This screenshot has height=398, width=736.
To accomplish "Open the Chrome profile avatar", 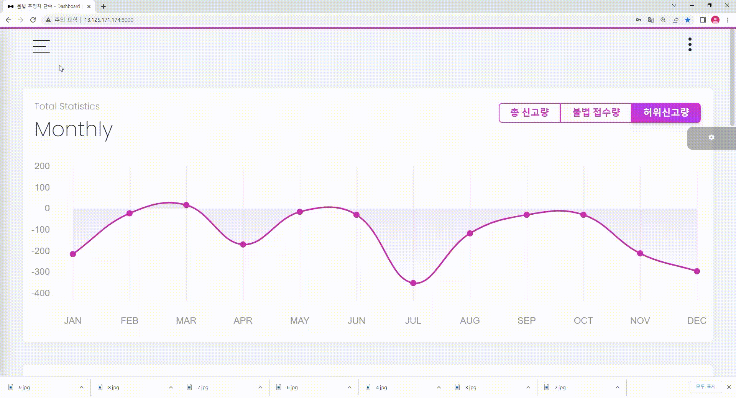I will point(715,20).
